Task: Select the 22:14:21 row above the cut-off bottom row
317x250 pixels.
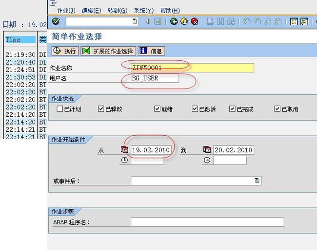Action: 25,129
